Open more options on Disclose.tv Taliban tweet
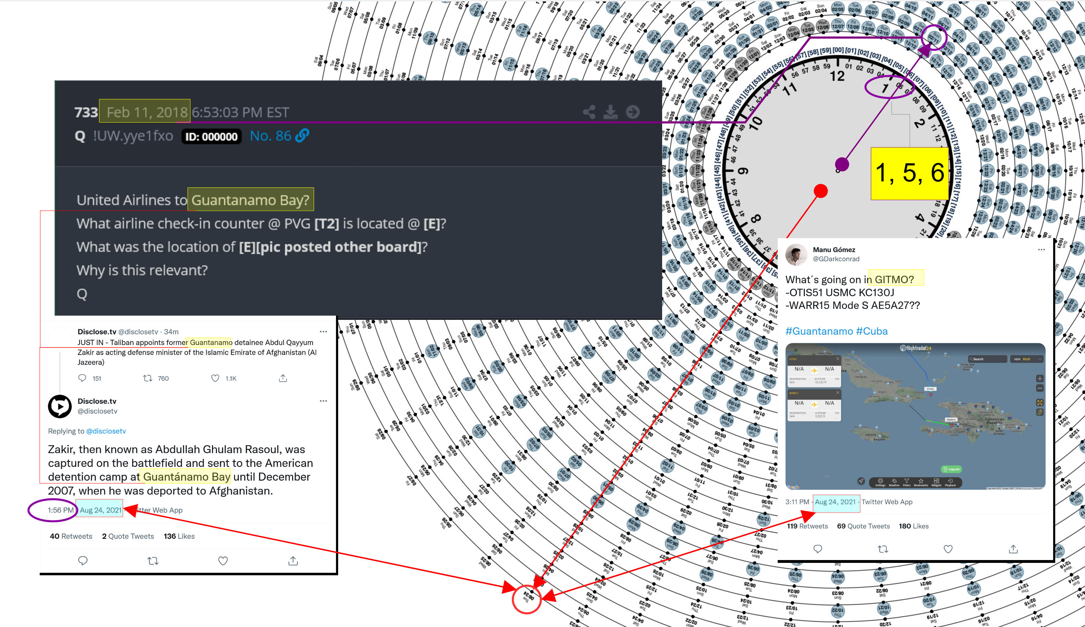 click(x=323, y=332)
